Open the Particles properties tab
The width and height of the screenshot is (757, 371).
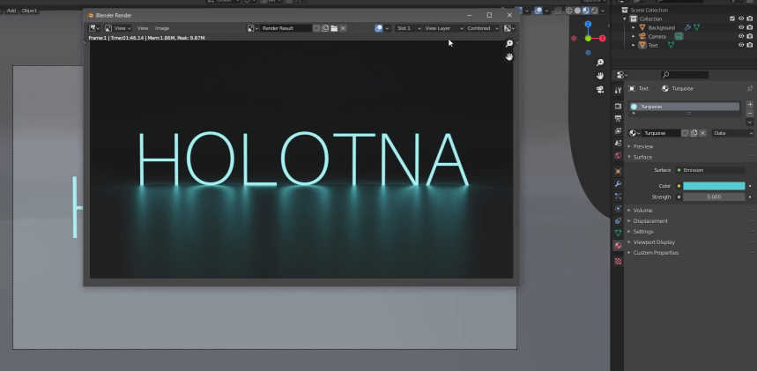(x=618, y=197)
